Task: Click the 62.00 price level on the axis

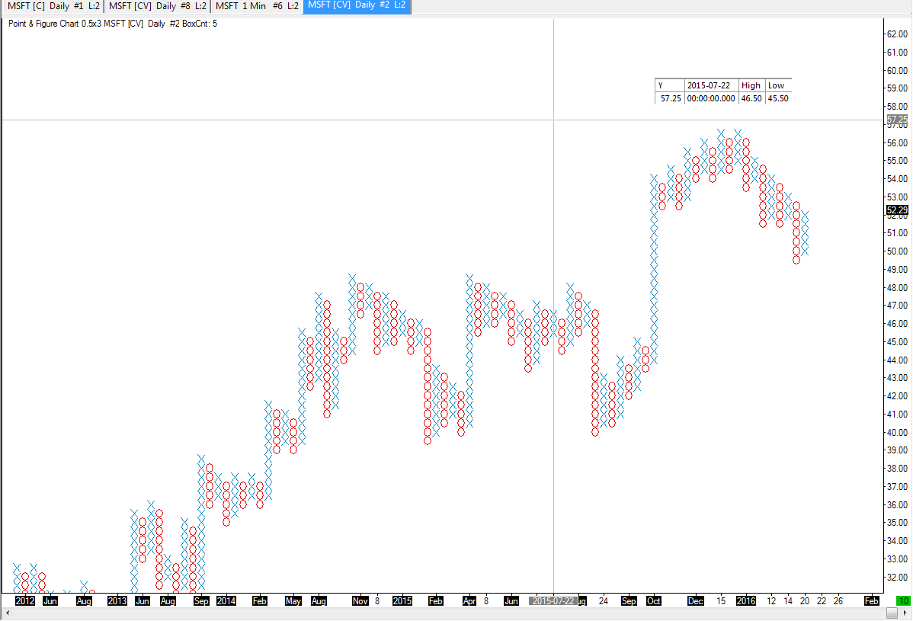Action: [897, 34]
